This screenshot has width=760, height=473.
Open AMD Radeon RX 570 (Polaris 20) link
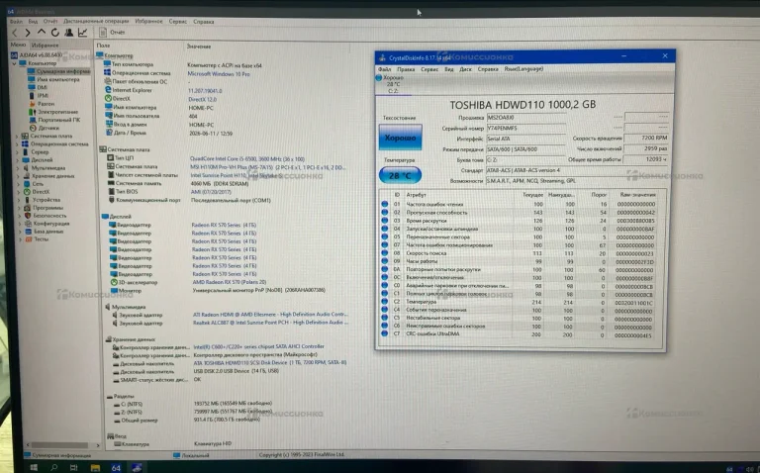tap(230, 282)
